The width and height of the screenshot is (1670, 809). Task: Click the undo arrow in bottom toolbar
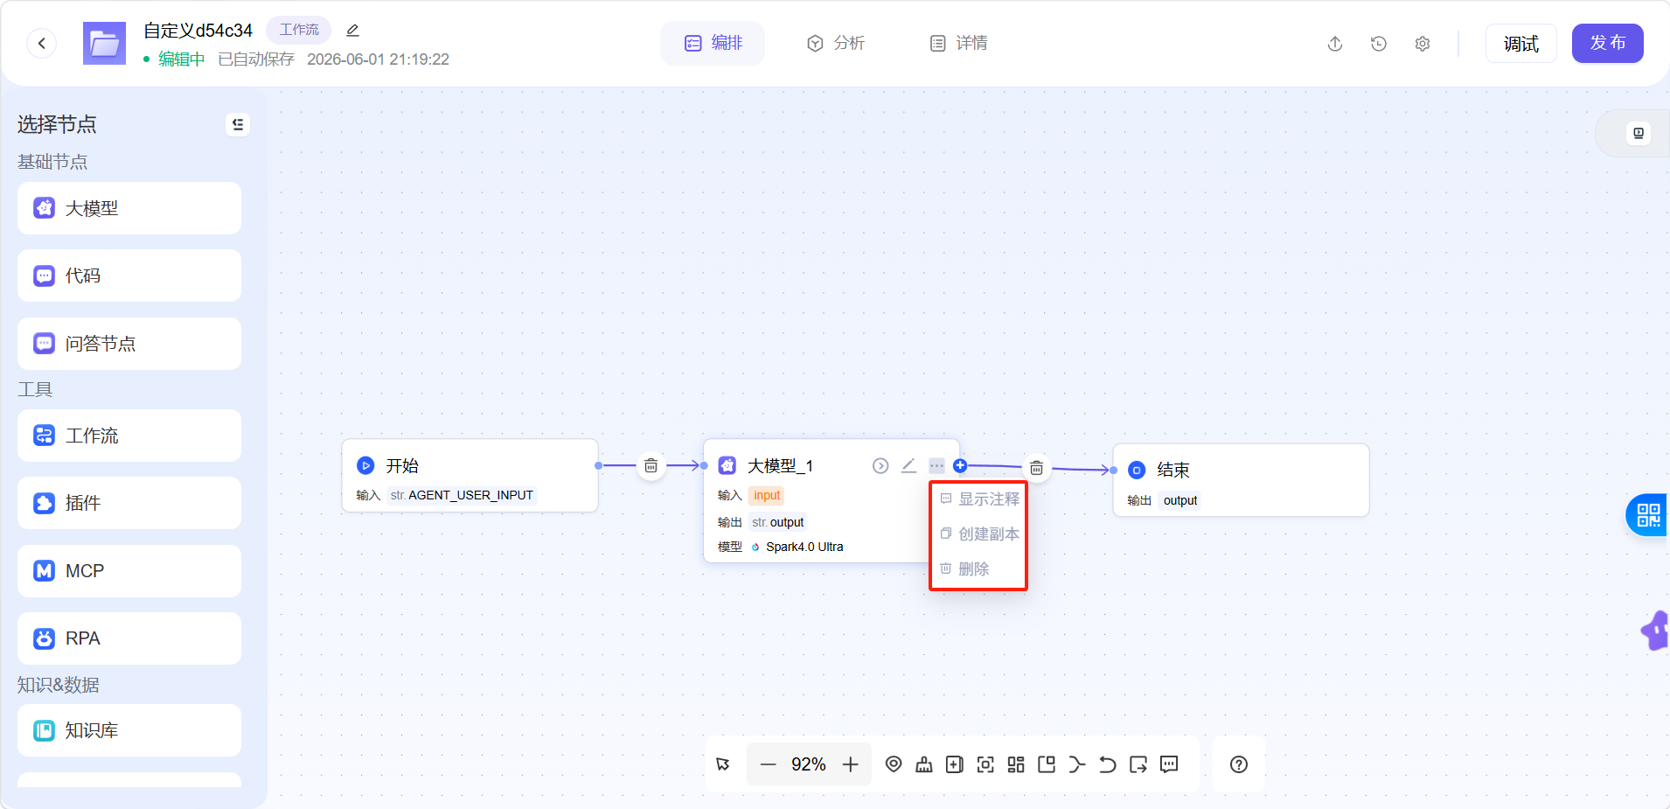pyautogui.click(x=1107, y=764)
